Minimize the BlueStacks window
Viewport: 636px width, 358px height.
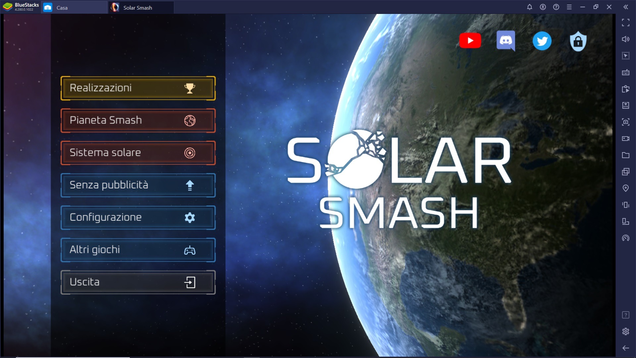click(x=583, y=7)
